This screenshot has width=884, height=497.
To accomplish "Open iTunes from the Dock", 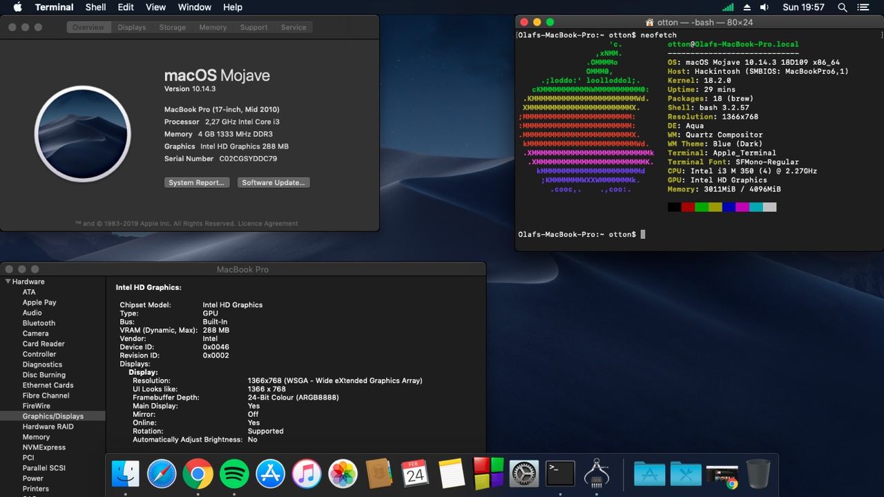I will (x=307, y=474).
